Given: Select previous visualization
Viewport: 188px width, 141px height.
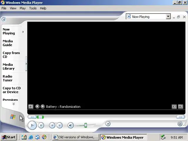Looking at the screenshot, I should pos(37,106).
